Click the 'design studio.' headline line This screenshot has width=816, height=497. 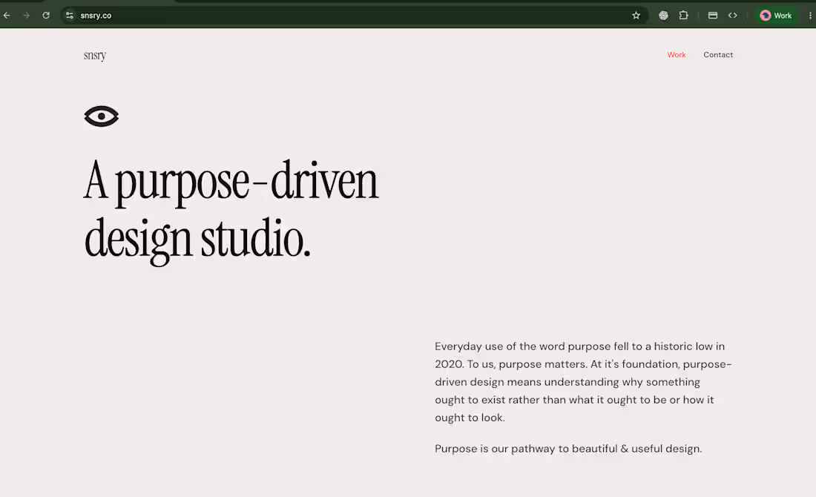click(x=197, y=240)
